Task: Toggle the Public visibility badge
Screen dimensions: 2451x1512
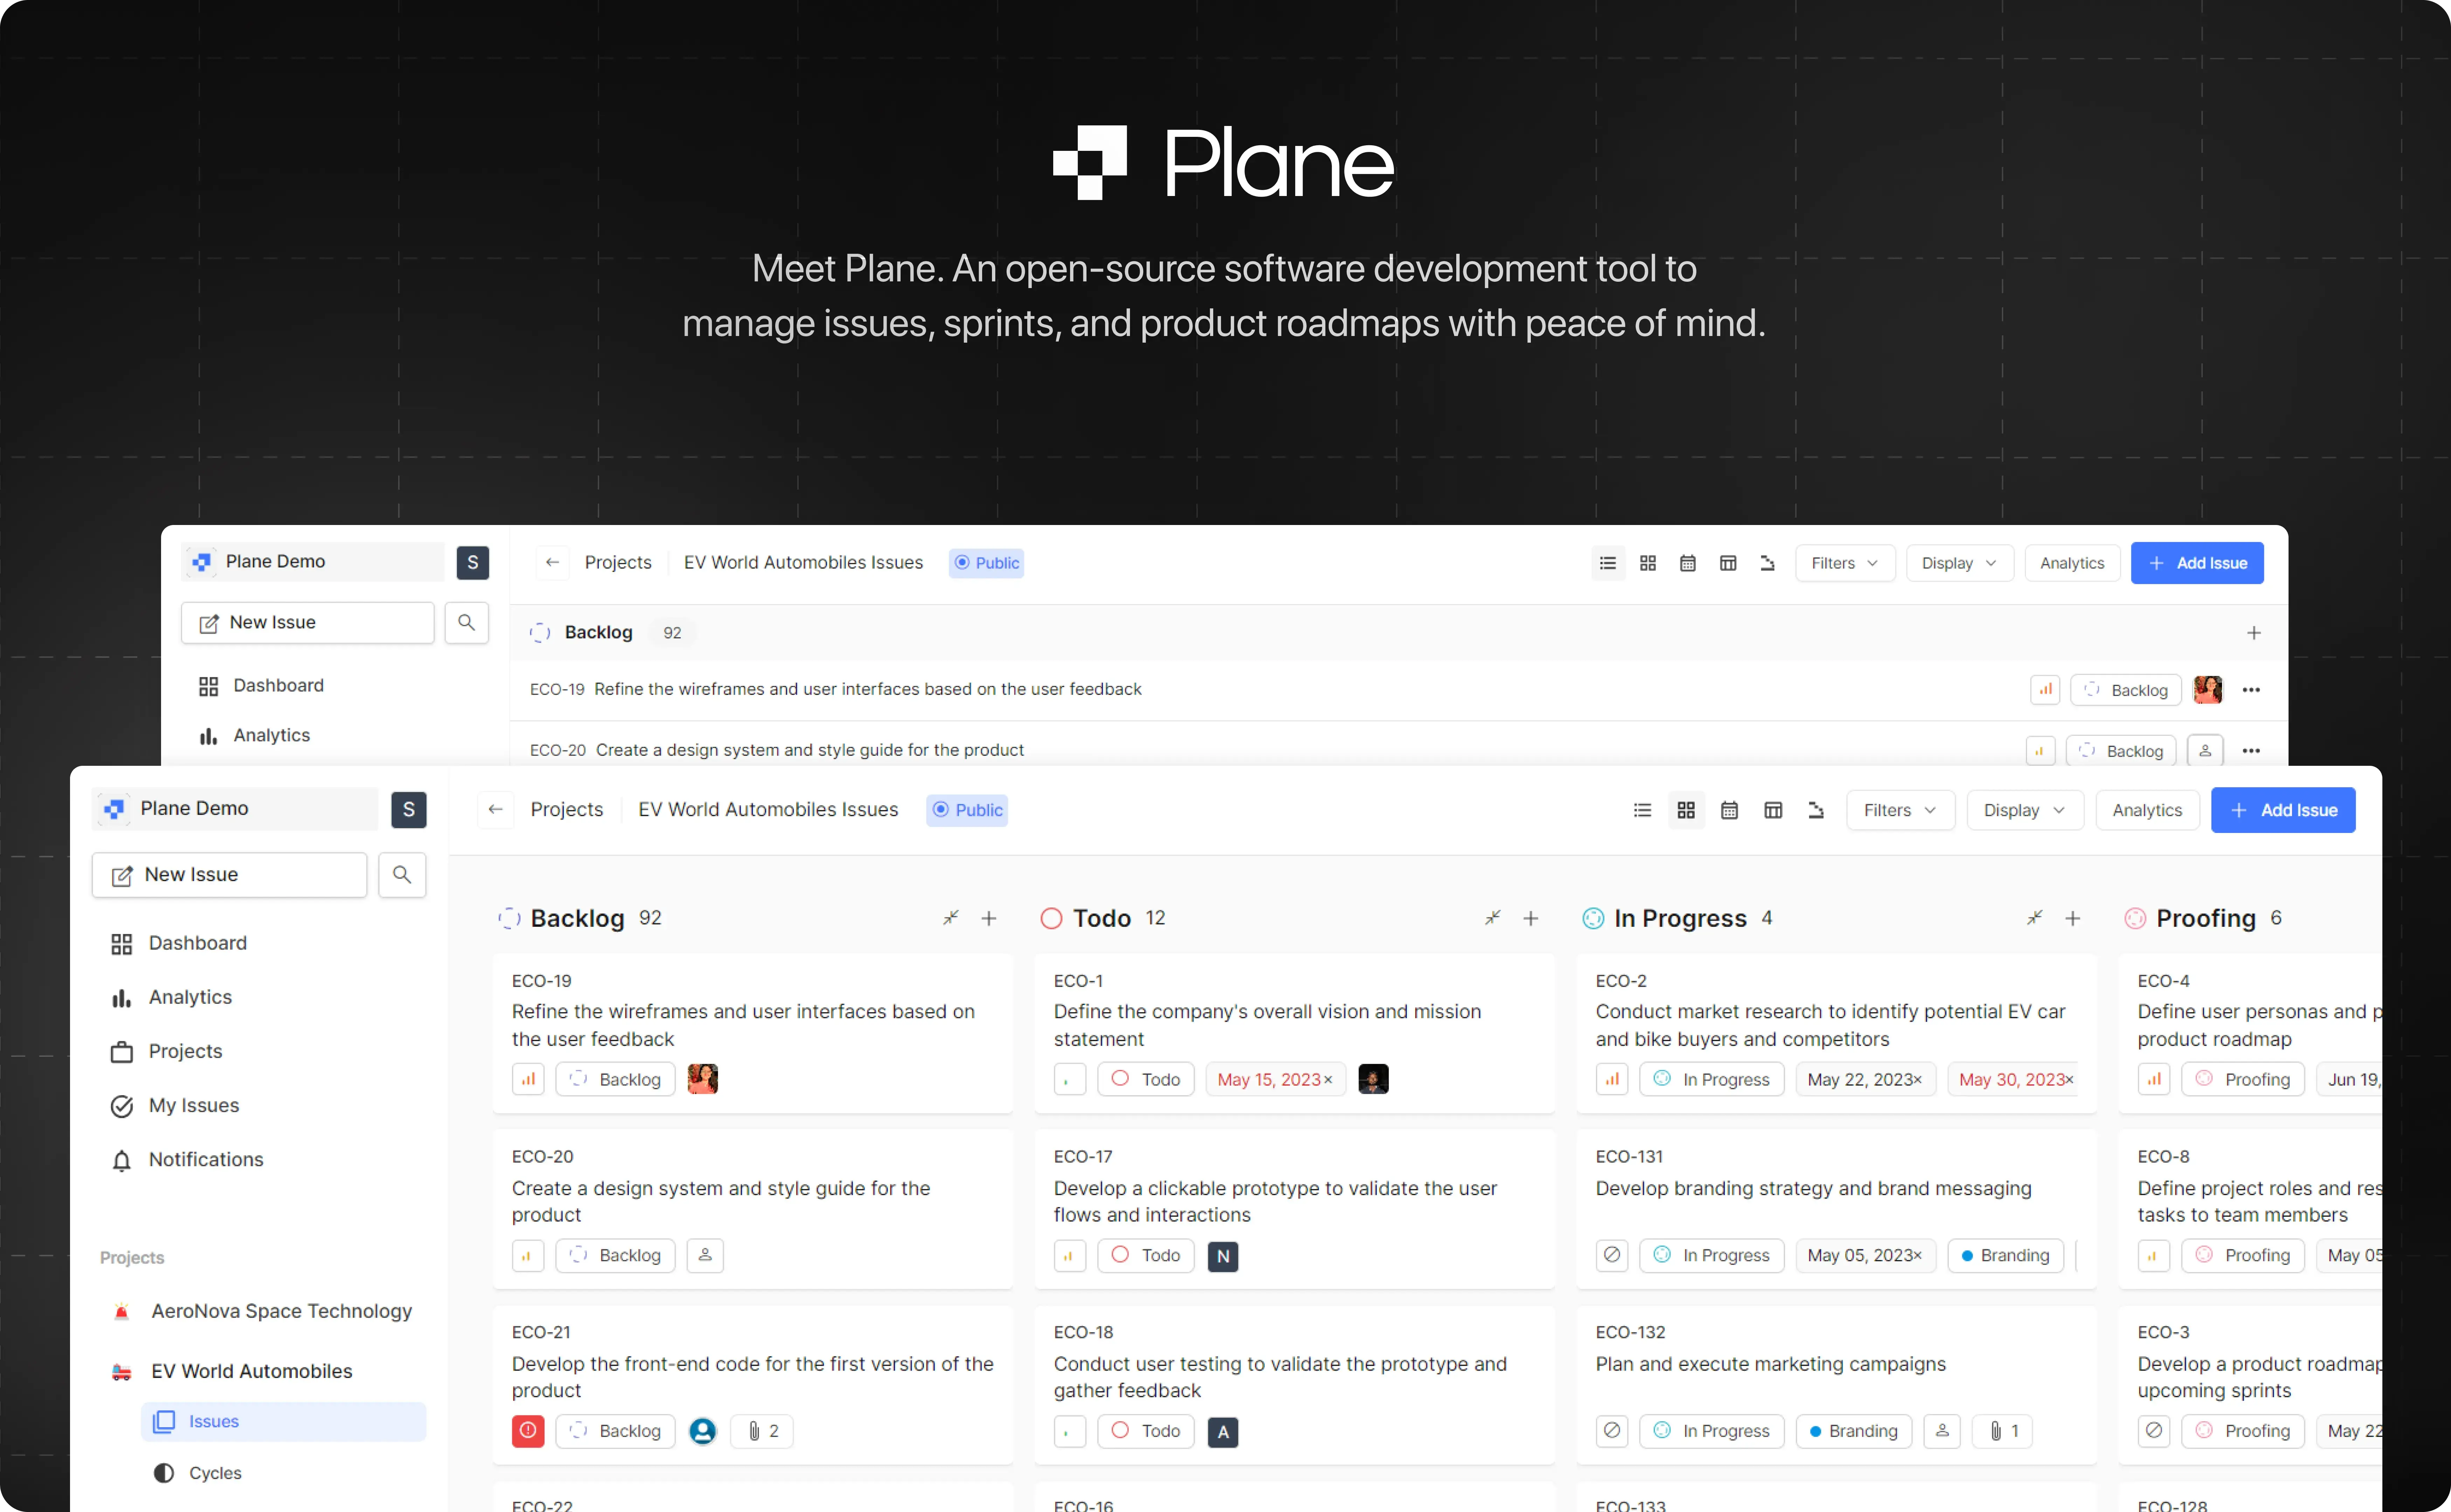Action: coord(966,810)
